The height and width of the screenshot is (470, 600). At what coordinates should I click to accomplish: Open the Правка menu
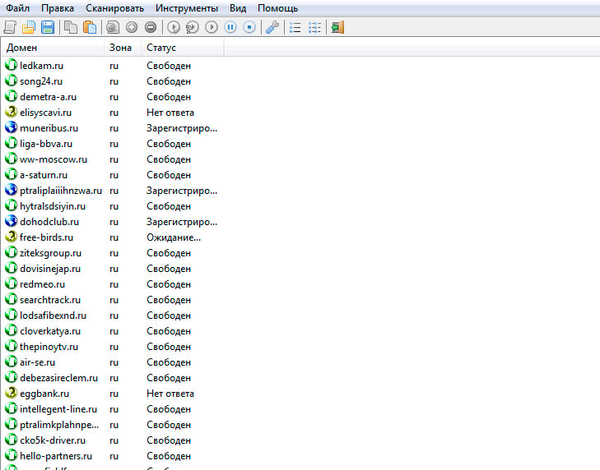pos(58,8)
